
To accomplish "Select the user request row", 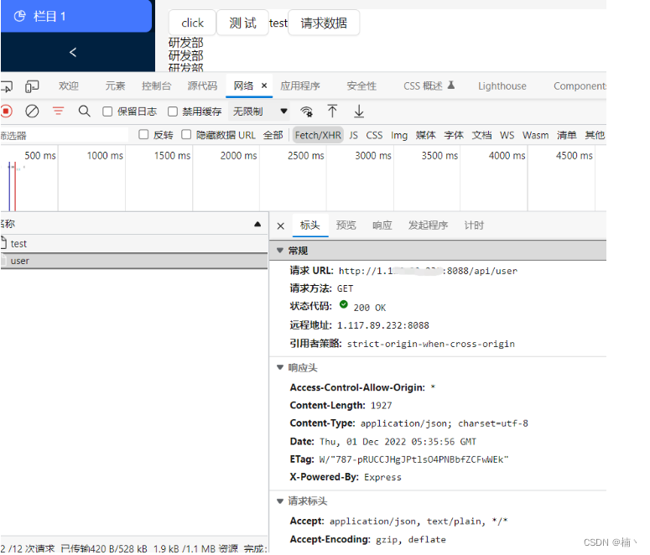I will (x=134, y=261).
